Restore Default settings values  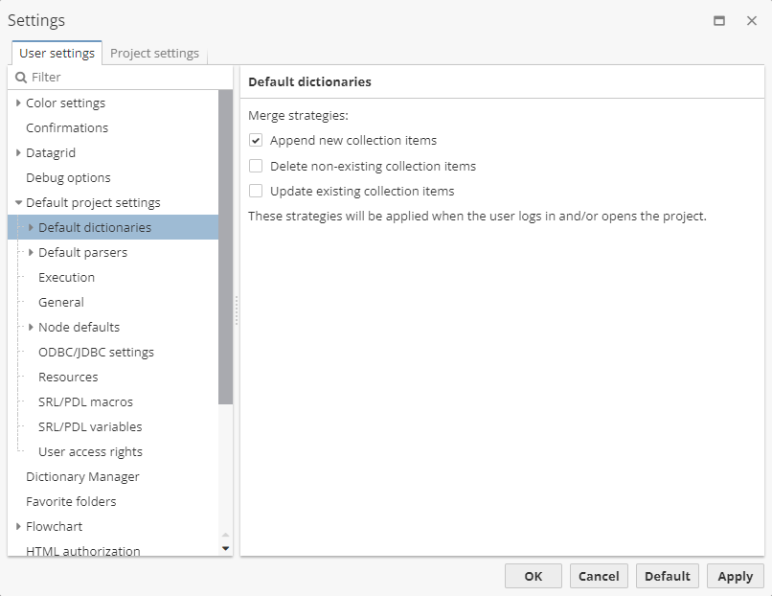click(x=667, y=576)
